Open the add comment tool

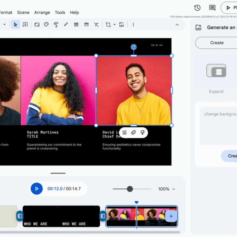click(25, 25)
